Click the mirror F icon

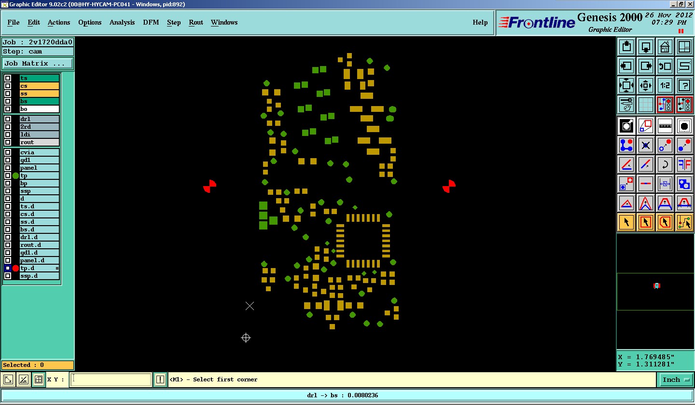tap(684, 164)
